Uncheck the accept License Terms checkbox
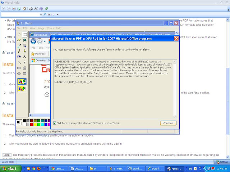230x172 pixels. 55,123
